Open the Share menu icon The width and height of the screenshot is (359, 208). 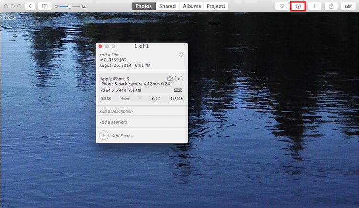331,6
